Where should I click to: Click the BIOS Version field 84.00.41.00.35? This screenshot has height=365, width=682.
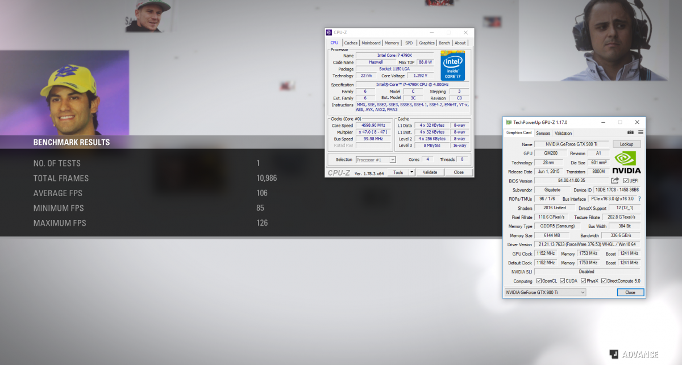572,181
